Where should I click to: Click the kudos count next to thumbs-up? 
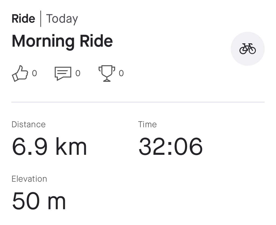pos(34,73)
